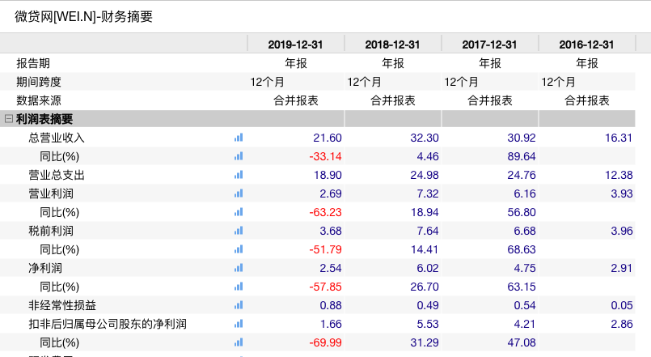
Task: Click the red -63.23 营业利润 growth value
Action: 325,212
